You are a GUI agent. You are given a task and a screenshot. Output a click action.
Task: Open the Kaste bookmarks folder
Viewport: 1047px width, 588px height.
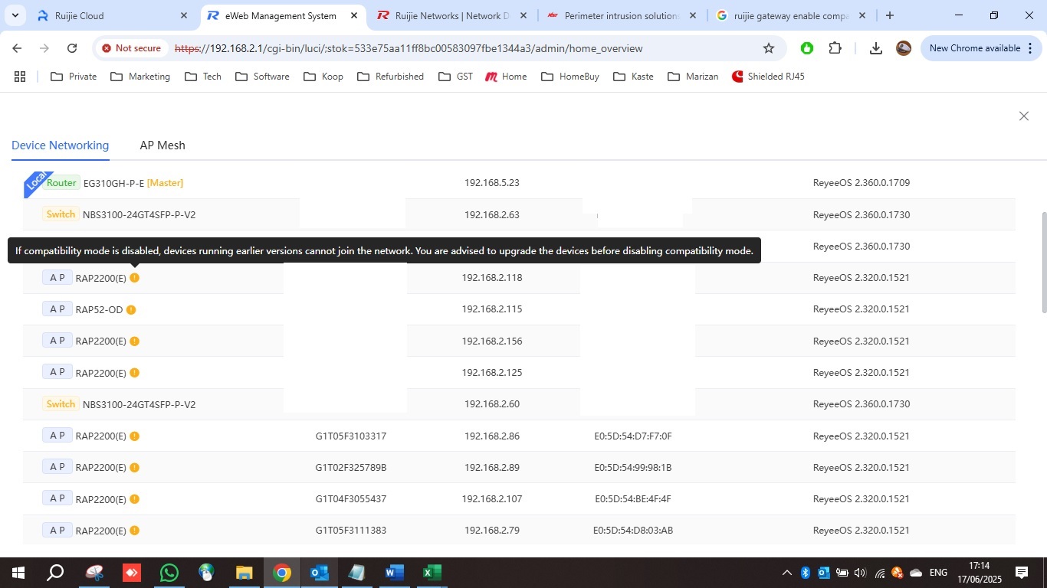(633, 77)
